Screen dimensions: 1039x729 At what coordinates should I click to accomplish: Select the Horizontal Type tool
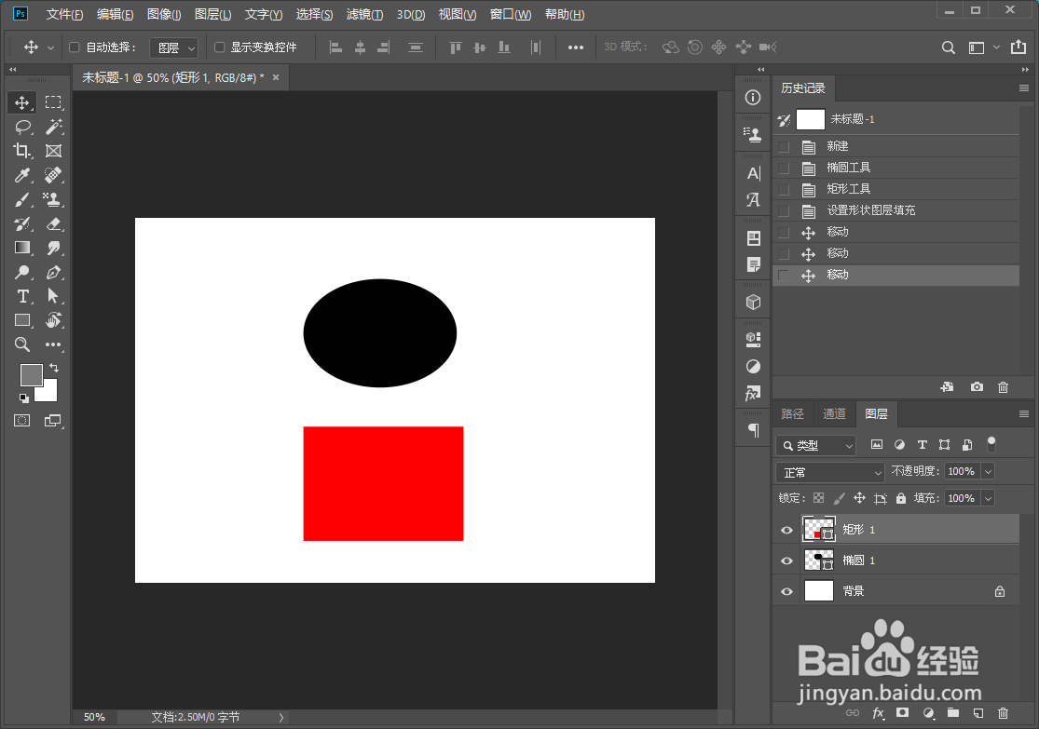pyautogui.click(x=21, y=296)
